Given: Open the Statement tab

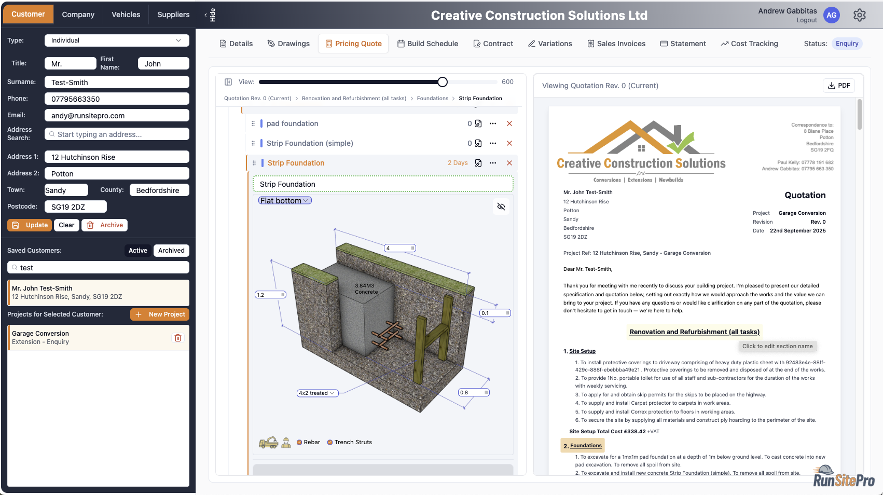Looking at the screenshot, I should 683,44.
